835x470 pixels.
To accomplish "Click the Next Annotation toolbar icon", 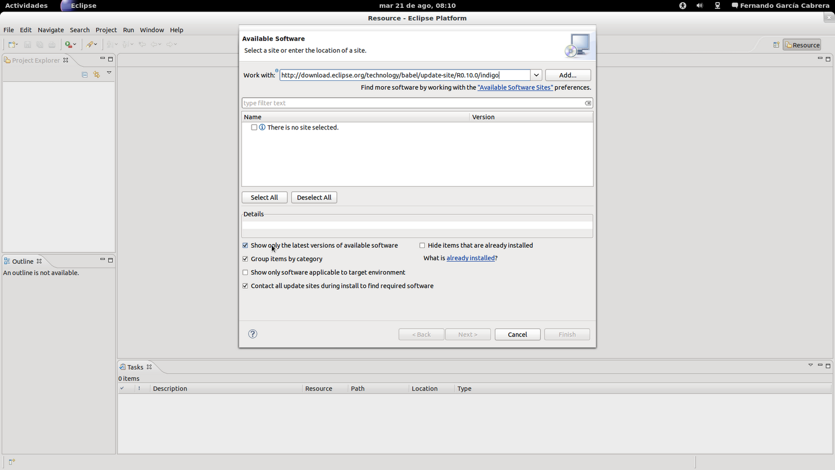I will pos(110,44).
